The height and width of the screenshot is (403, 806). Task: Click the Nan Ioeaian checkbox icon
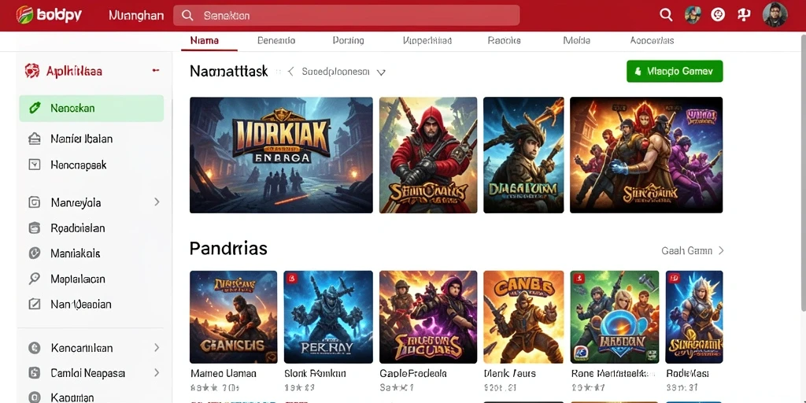click(35, 304)
